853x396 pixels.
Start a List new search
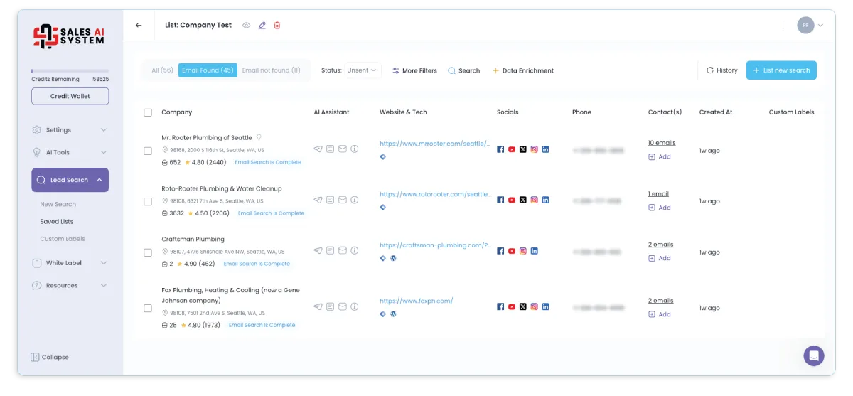click(781, 70)
